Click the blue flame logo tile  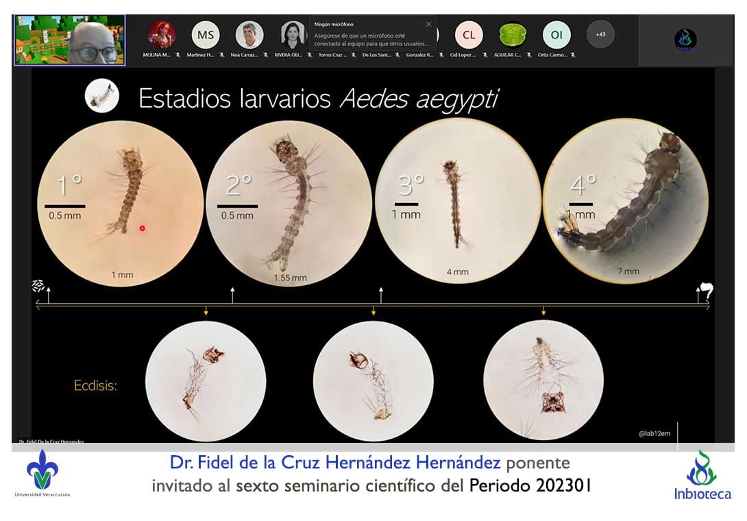[685, 39]
